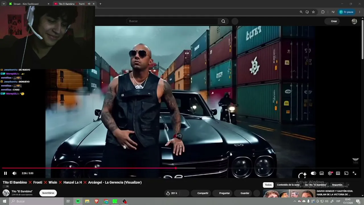Viewport: 364px width, 205px height.
Task: Like the video showing 201 k
Action: point(171,193)
